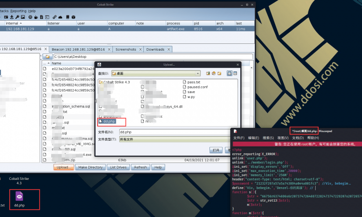Image resolution: width=362 pixels, height=217 pixels.
Task: Open Mousepad 视图(V) menu
Action: coord(283,138)
